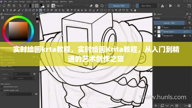Select the Crop tool
This screenshot has height=108, width=192.
(63, 10)
